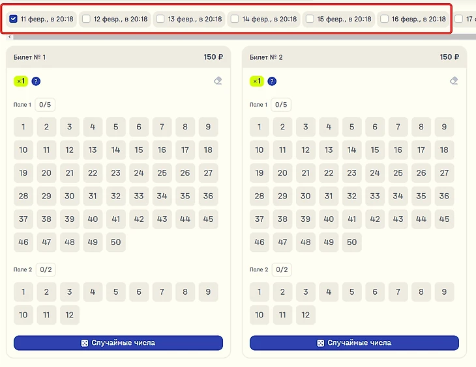Enable the 12 февр. draw checkbox
The image size is (476, 367).
click(86, 19)
